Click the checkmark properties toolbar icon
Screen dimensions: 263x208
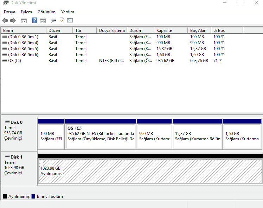click(62, 20)
